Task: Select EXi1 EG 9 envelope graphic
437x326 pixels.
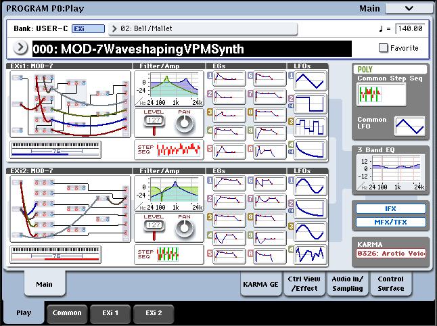Action: pyautogui.click(x=270, y=133)
